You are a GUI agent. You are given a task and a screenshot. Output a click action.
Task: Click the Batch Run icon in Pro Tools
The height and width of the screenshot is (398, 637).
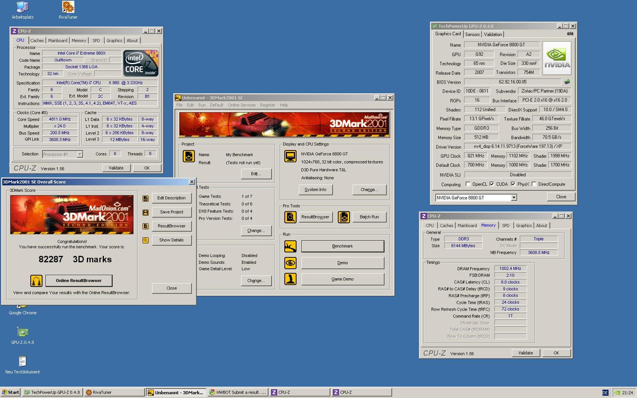(x=344, y=217)
